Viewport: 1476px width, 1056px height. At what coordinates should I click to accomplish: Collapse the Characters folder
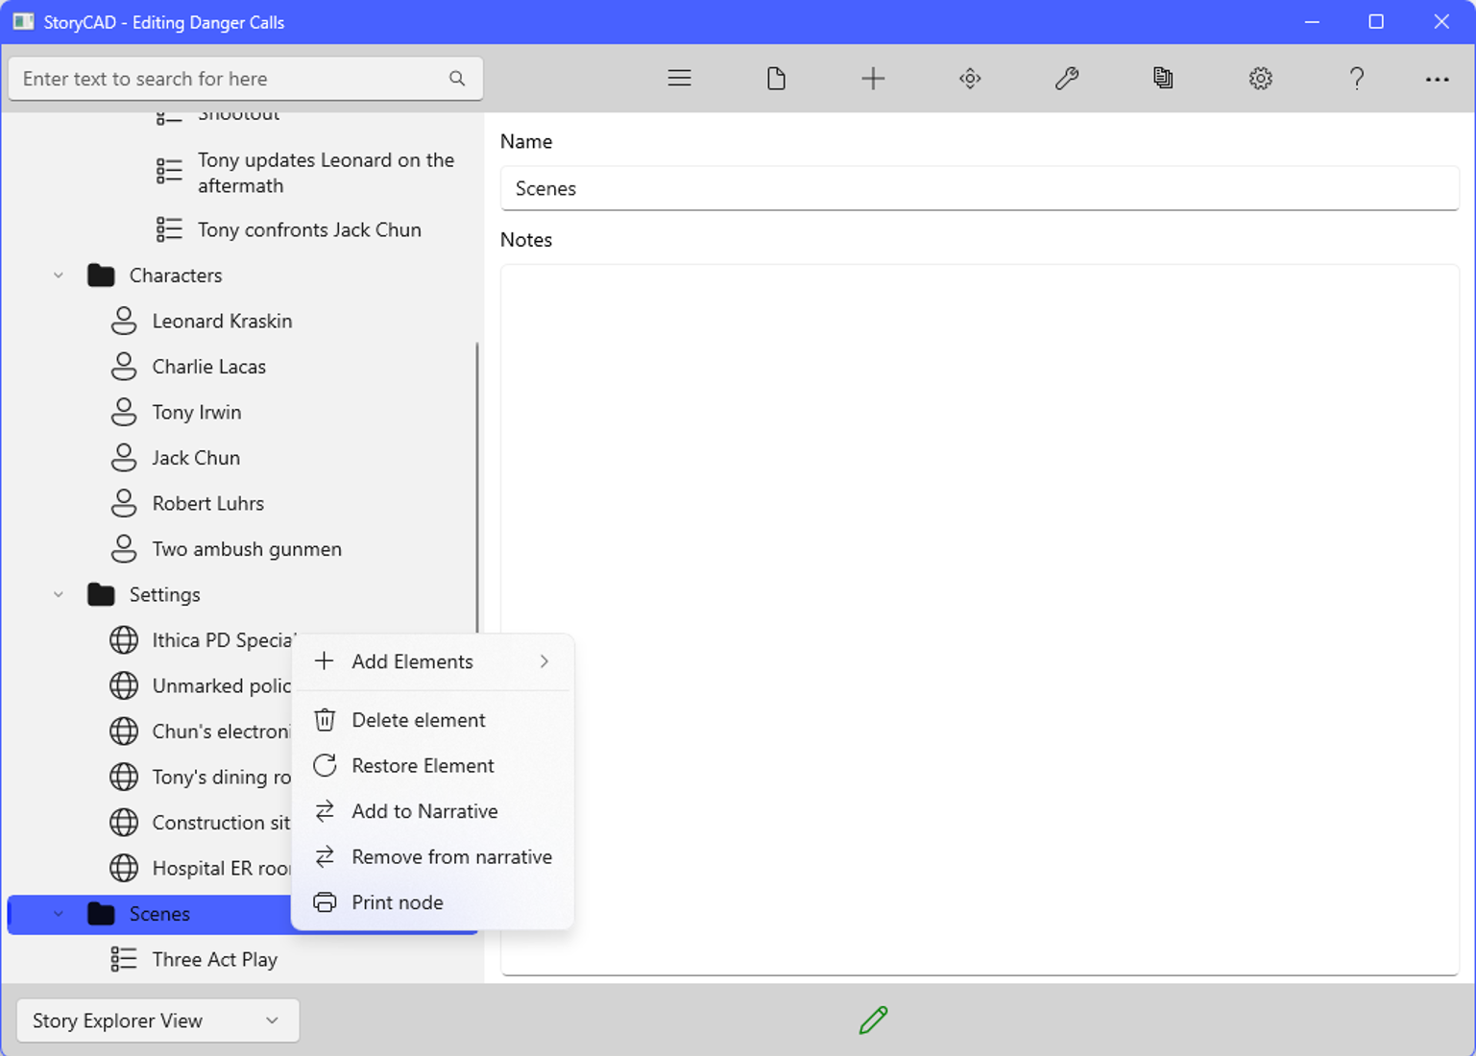pyautogui.click(x=59, y=276)
